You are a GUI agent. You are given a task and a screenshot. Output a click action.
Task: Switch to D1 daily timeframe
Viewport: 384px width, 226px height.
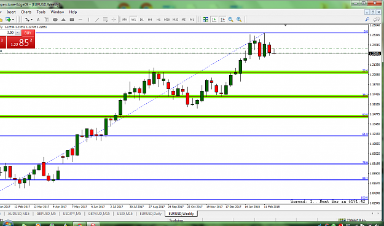pos(141,20)
